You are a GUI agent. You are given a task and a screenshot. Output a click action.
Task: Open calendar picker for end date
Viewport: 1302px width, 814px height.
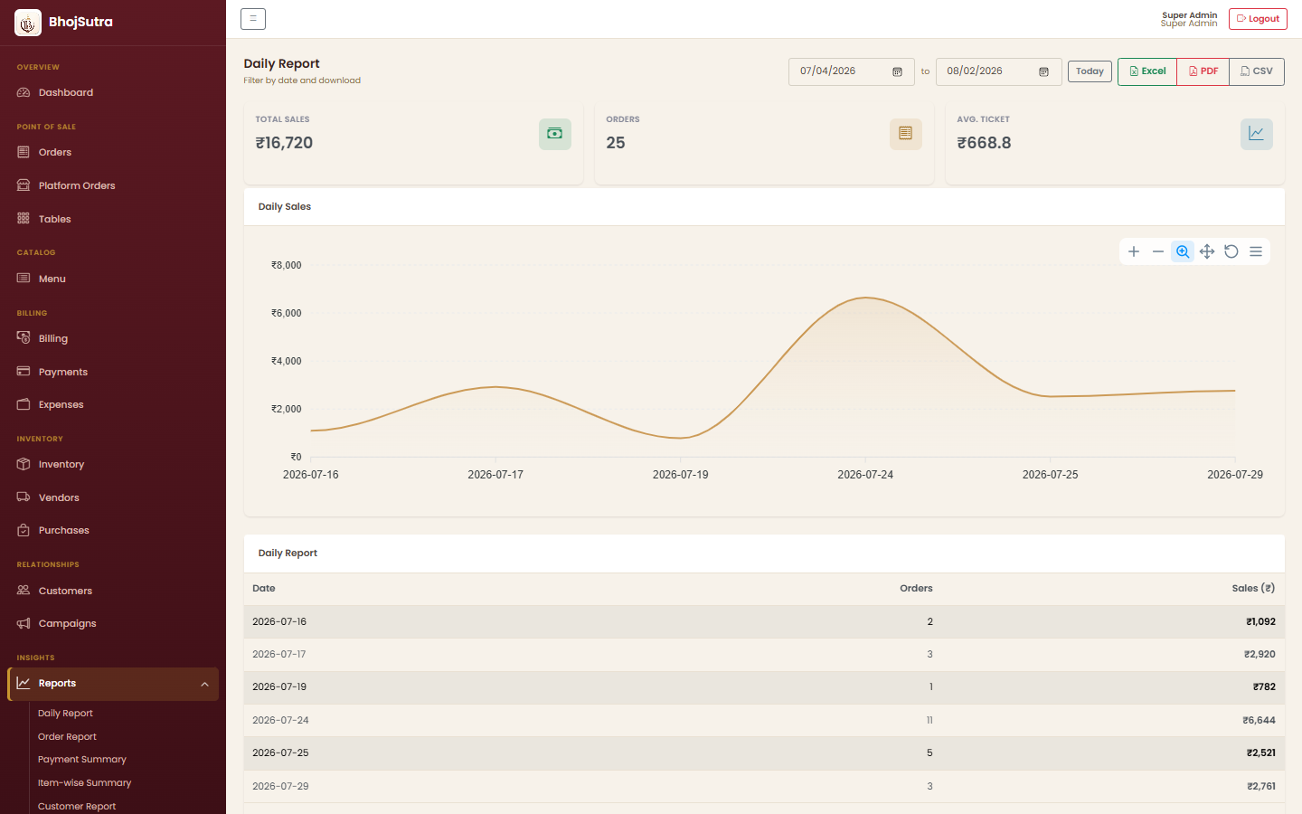tap(1044, 71)
